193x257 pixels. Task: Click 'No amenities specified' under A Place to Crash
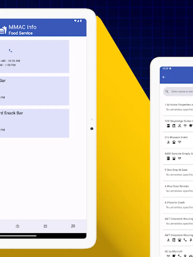point(180,207)
